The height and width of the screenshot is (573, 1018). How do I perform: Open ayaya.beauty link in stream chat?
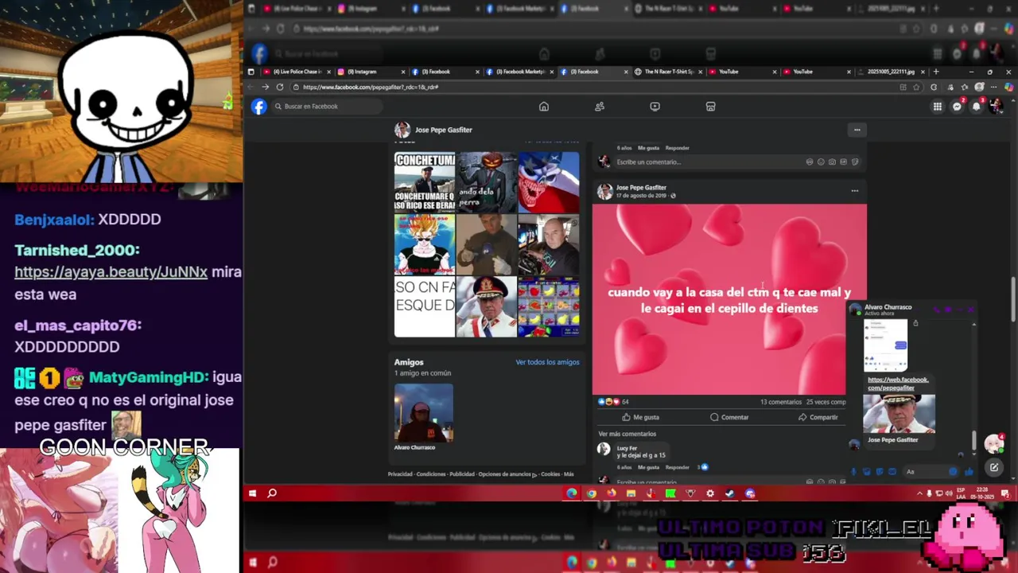tap(111, 272)
